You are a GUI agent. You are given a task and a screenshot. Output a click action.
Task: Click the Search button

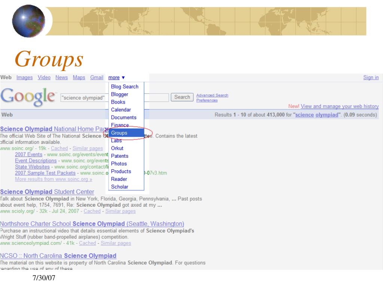pos(182,97)
